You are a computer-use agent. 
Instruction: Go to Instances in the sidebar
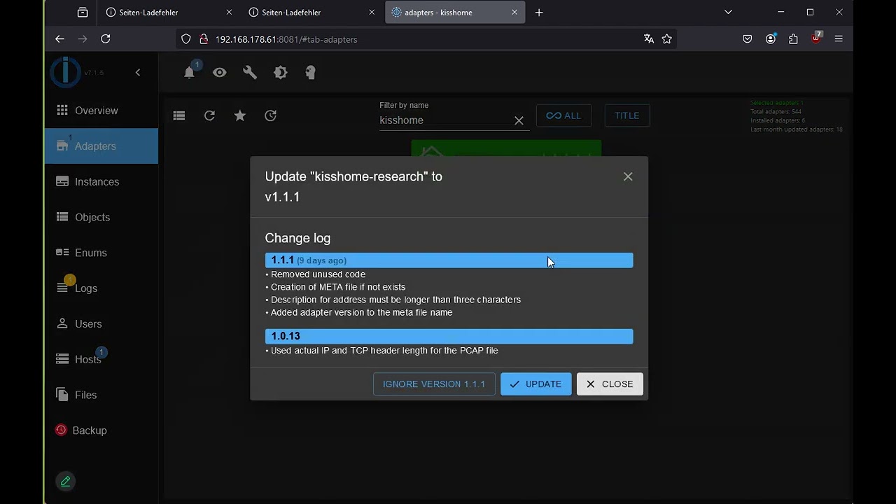[x=101, y=181]
